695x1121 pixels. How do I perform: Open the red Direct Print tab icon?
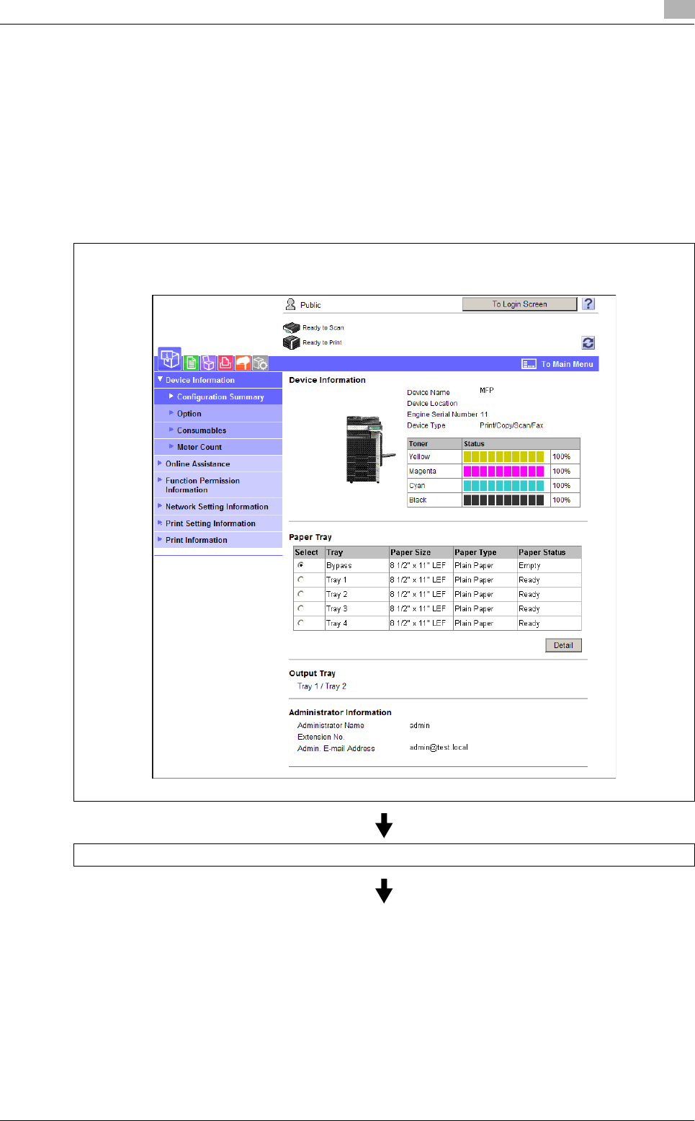coord(225,363)
